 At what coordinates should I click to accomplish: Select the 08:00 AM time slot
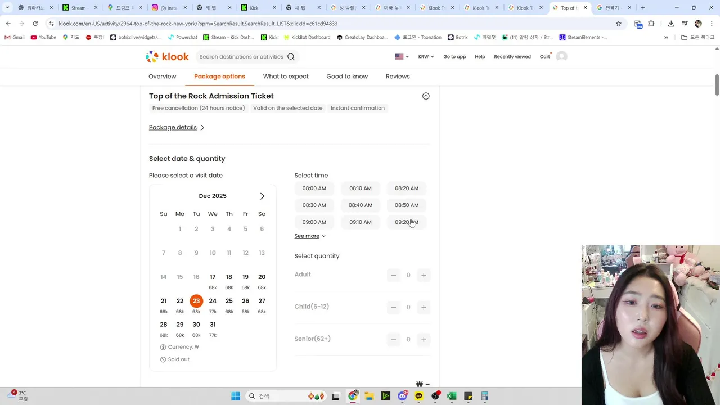(314, 188)
